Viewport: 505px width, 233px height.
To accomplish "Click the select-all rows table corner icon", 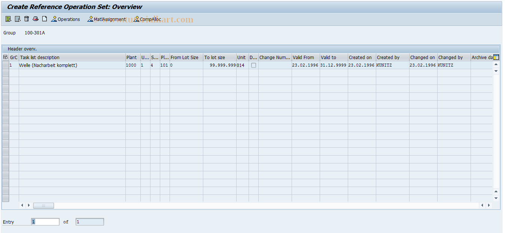I will pyautogui.click(x=5, y=57).
